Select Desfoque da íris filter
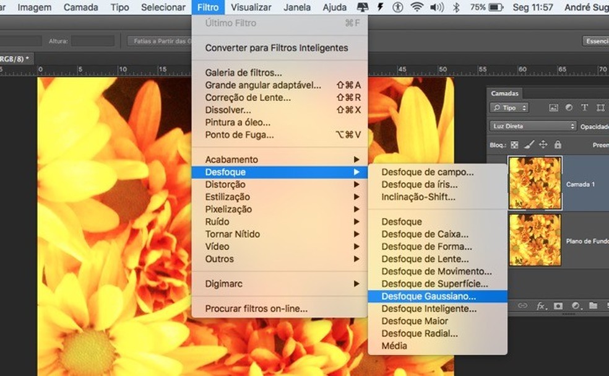 click(438, 185)
